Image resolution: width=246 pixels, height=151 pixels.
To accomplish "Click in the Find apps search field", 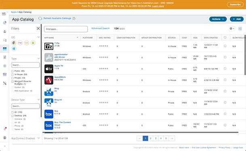I will 66,29.
